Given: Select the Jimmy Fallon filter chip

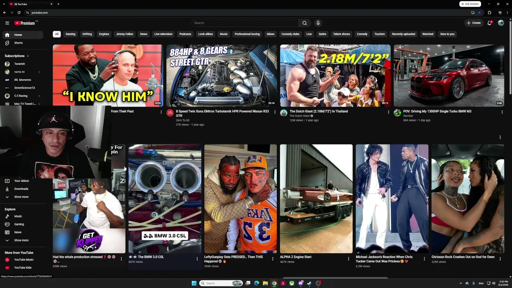Looking at the screenshot, I should (124, 34).
